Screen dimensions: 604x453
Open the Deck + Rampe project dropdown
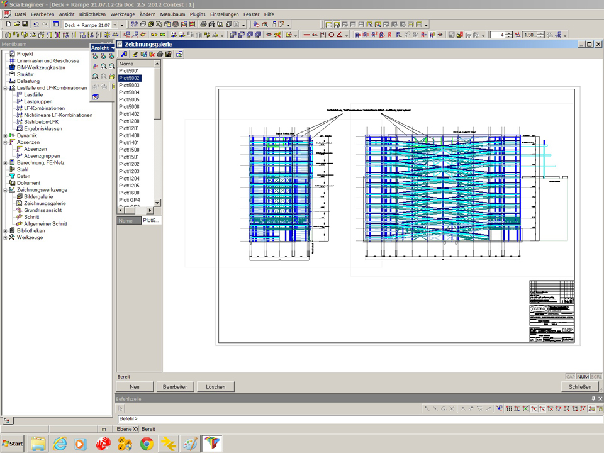point(115,25)
